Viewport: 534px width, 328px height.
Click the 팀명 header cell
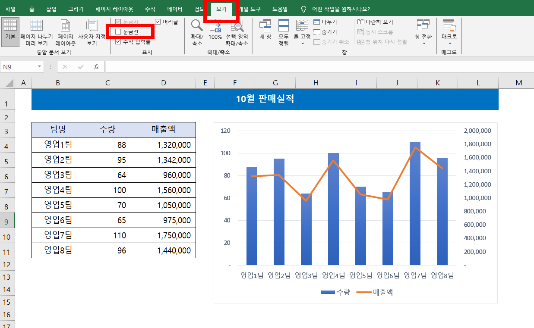coord(58,130)
